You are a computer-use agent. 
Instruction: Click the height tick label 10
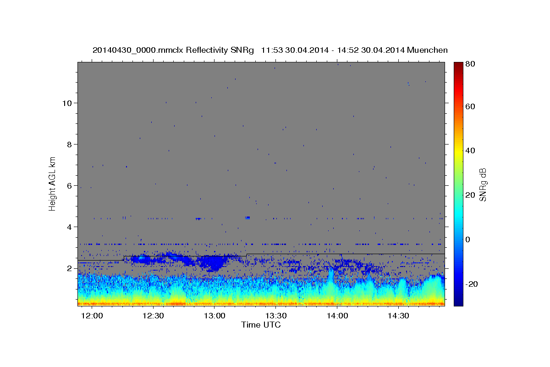67,103
